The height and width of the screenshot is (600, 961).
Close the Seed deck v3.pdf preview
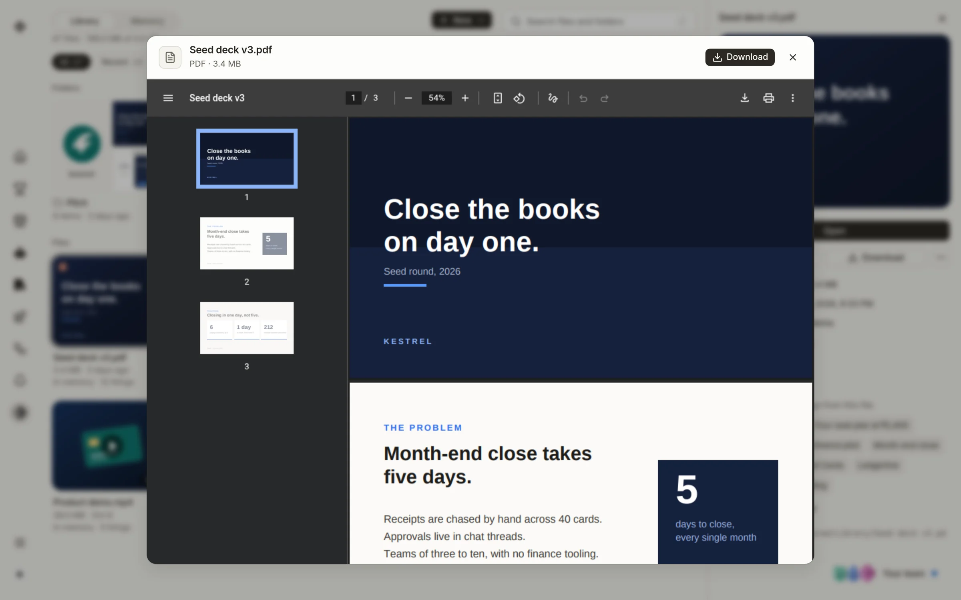792,57
